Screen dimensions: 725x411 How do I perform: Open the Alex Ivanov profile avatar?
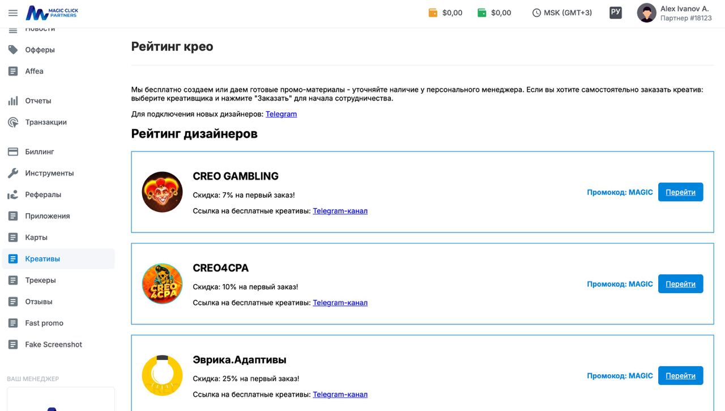click(647, 12)
